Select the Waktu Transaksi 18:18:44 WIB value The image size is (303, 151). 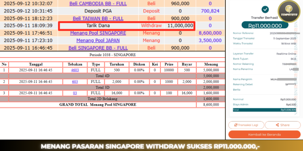pos(288,44)
